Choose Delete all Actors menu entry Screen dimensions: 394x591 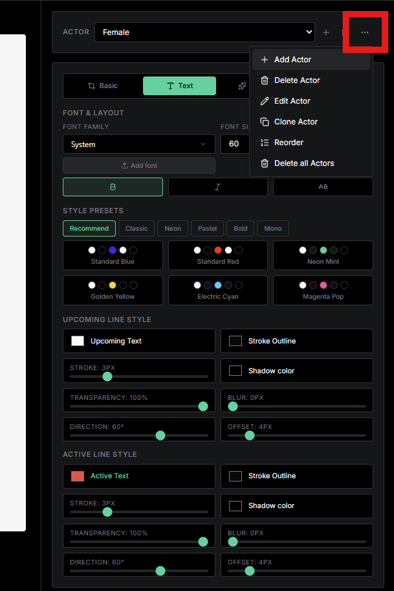311,163
